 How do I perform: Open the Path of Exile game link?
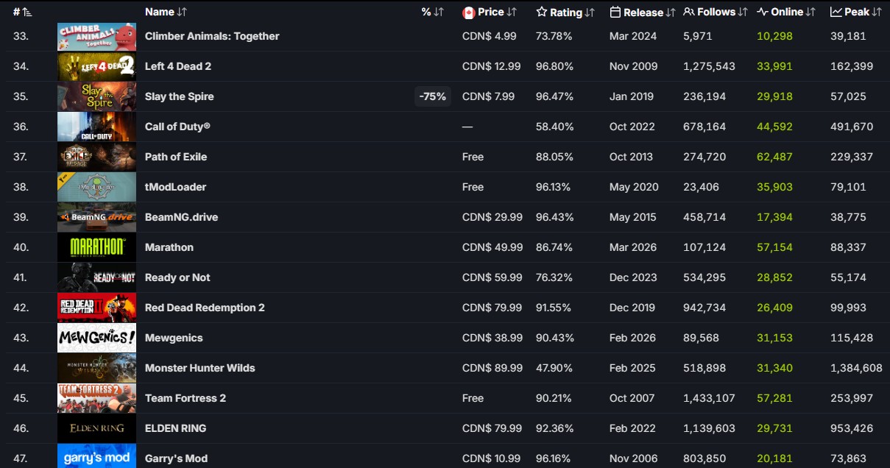point(176,157)
